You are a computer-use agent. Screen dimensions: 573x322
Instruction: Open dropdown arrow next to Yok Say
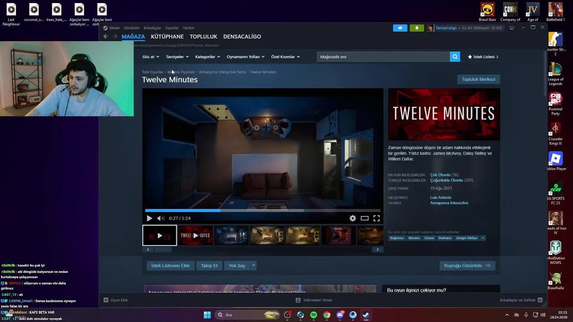pos(253,266)
